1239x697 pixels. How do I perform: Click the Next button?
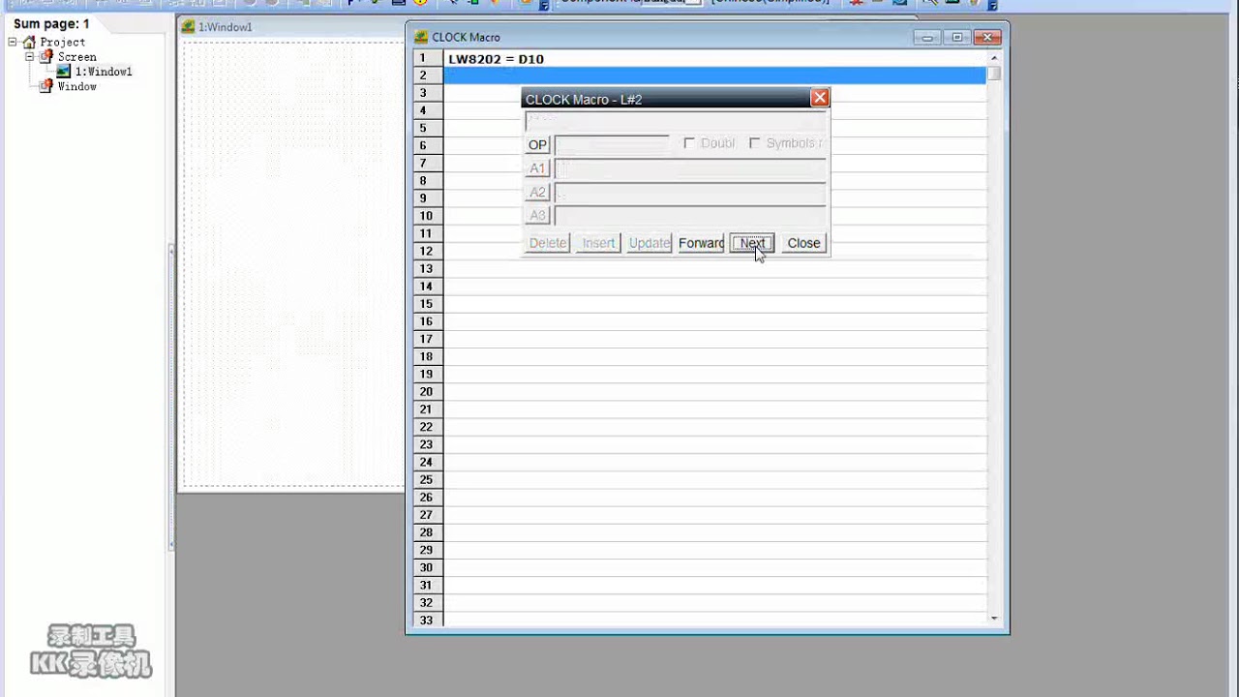[752, 243]
